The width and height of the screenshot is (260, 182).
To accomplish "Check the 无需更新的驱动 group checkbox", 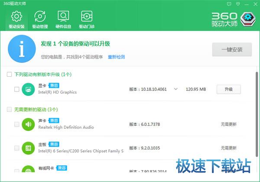I will [x=9, y=109].
